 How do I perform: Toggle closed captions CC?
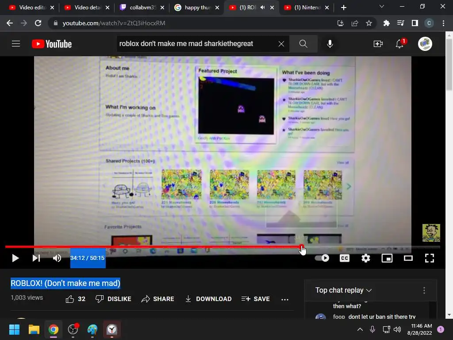click(344, 258)
